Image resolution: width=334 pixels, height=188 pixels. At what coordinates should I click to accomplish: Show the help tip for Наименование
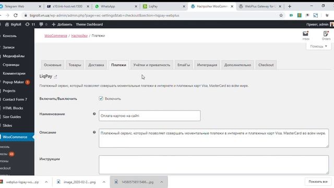point(94,114)
